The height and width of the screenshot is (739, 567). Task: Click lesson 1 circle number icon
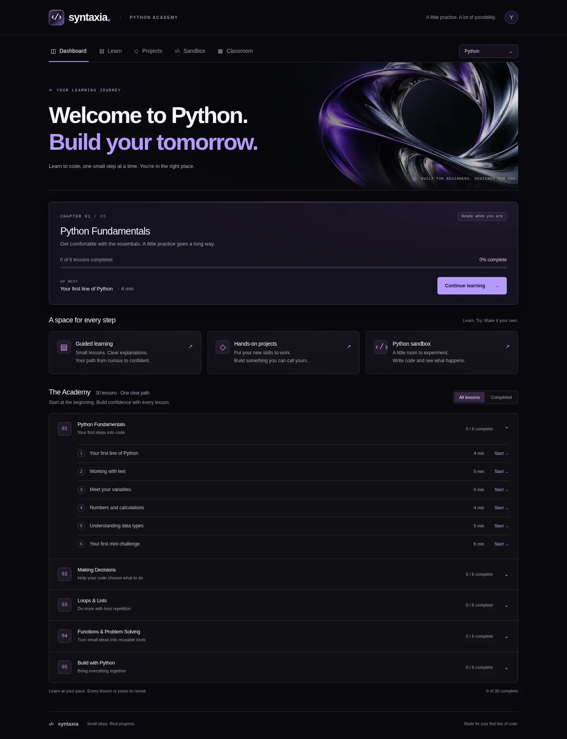(82, 454)
